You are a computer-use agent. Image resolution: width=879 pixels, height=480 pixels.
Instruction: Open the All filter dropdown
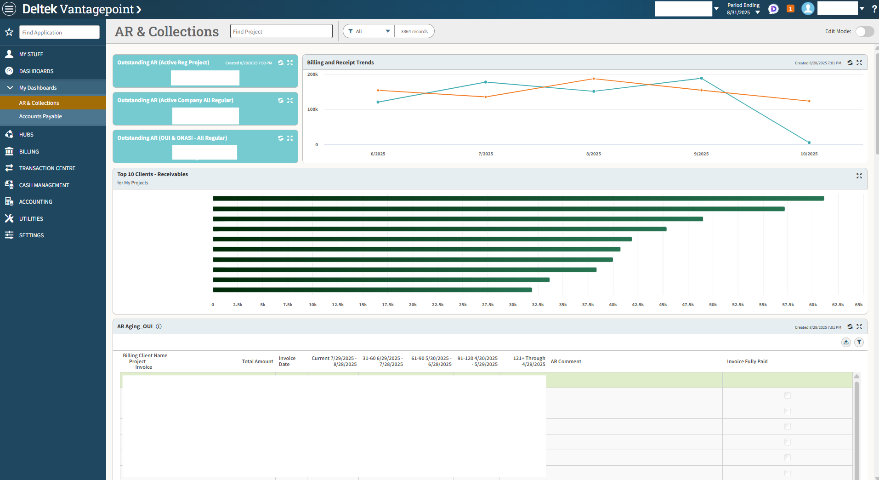click(x=369, y=31)
